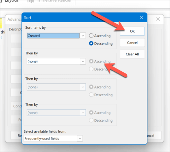
Task: Click the Select available fields from label
Action: [x=45, y=131]
